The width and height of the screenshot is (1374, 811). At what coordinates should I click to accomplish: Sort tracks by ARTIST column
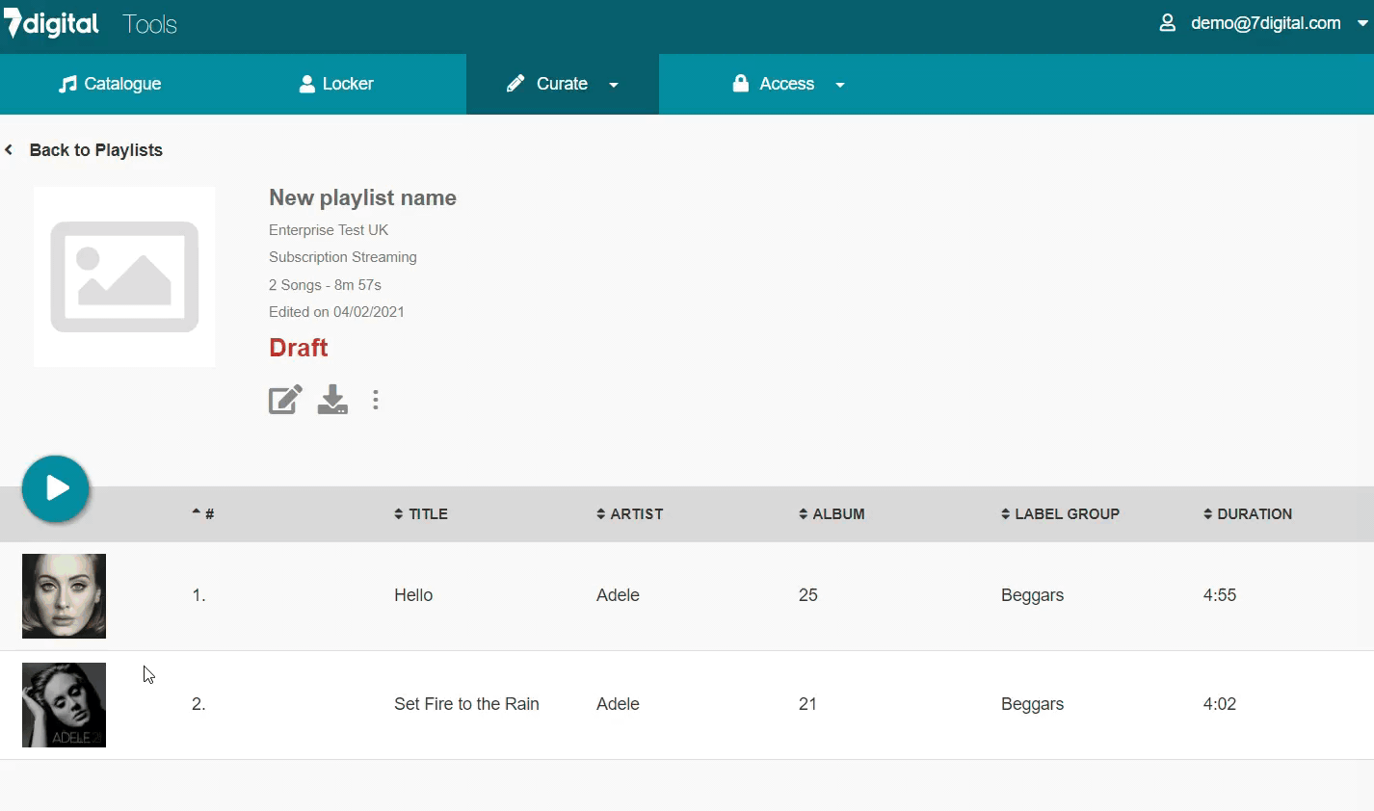point(630,514)
